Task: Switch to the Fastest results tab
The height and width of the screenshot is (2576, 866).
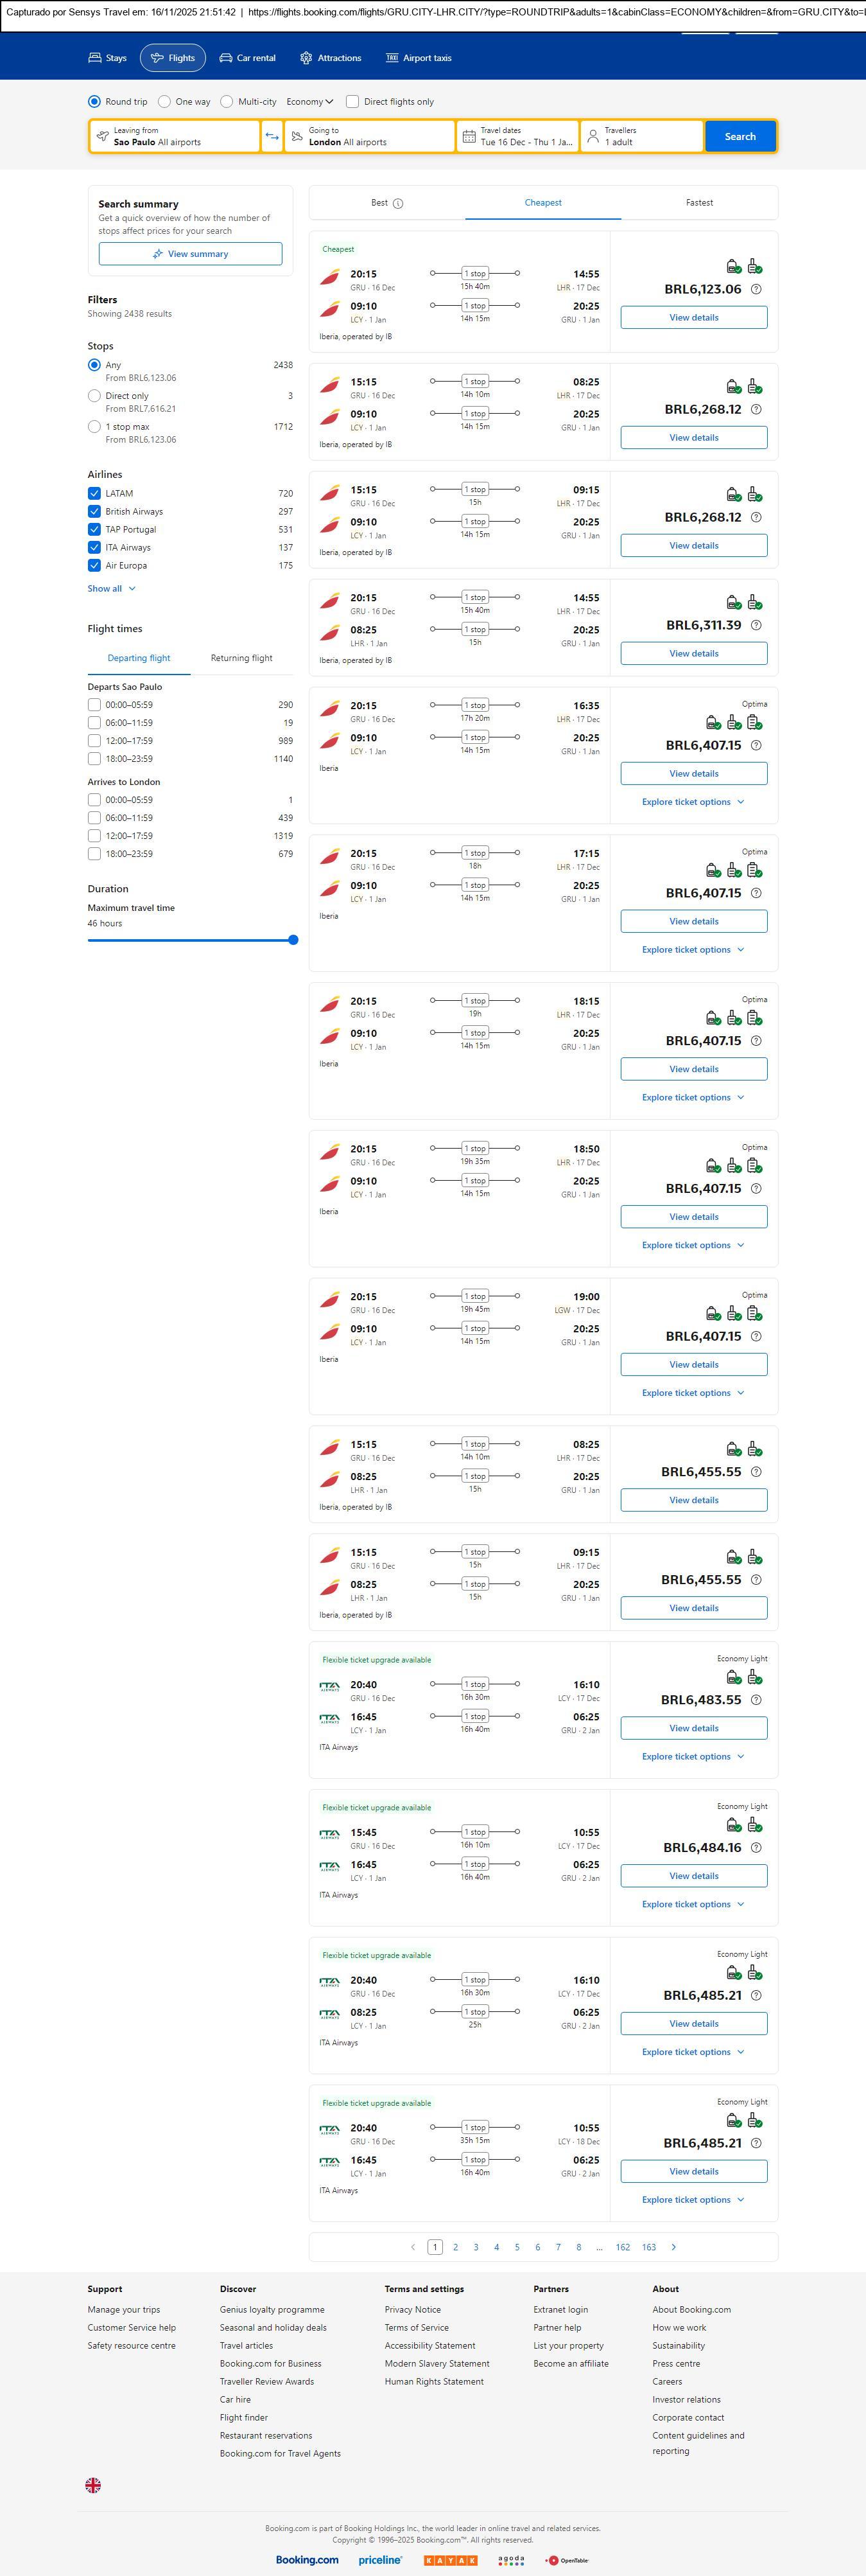Action: tap(699, 203)
